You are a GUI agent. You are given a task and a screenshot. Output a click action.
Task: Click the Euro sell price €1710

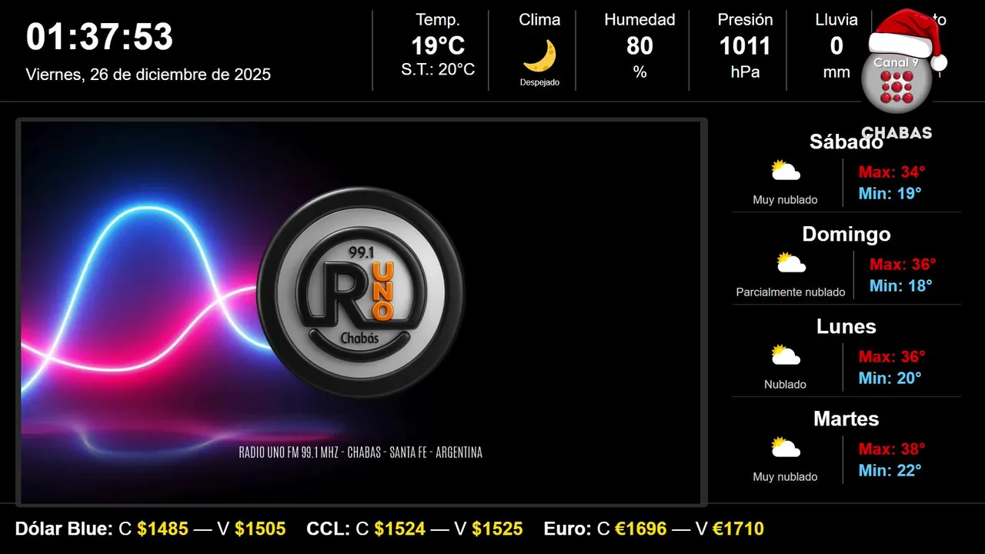738,529
